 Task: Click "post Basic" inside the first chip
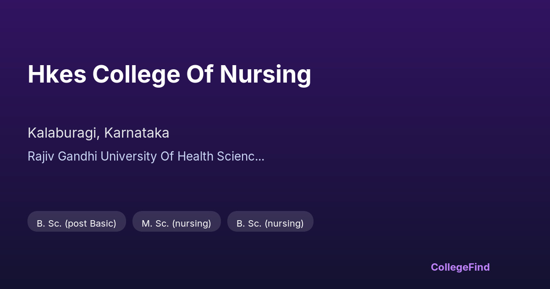coord(90,223)
